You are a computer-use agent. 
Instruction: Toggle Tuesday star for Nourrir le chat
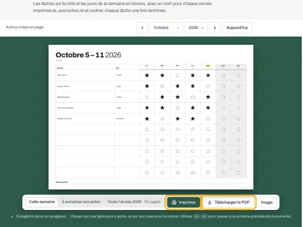pyautogui.click(x=162, y=86)
